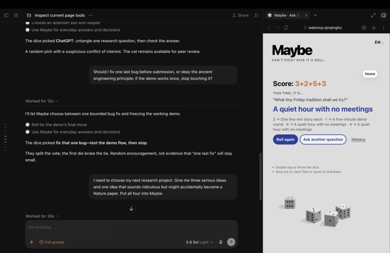
Task: Click the Do anything message input field
Action: click(131, 227)
